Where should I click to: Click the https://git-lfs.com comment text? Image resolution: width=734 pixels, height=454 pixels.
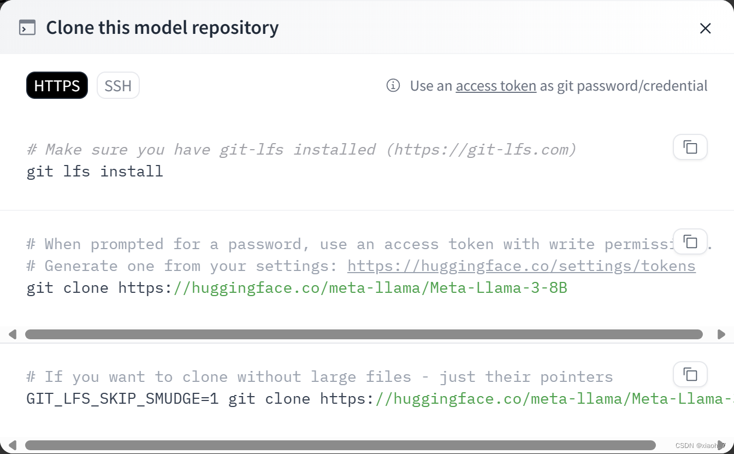pyautogui.click(x=481, y=150)
